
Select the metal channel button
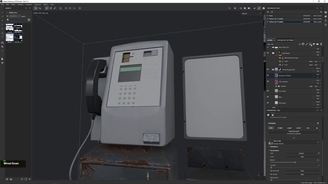pyautogui.click(x=298, y=128)
